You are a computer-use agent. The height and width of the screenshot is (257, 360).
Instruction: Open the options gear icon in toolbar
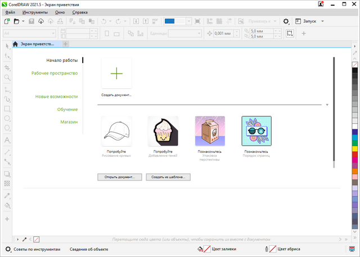(286, 21)
